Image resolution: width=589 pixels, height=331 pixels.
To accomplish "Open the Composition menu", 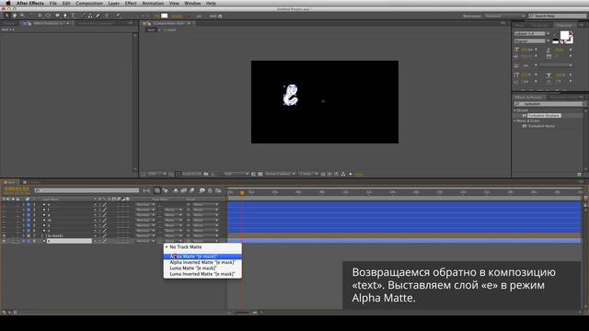I will (89, 3).
